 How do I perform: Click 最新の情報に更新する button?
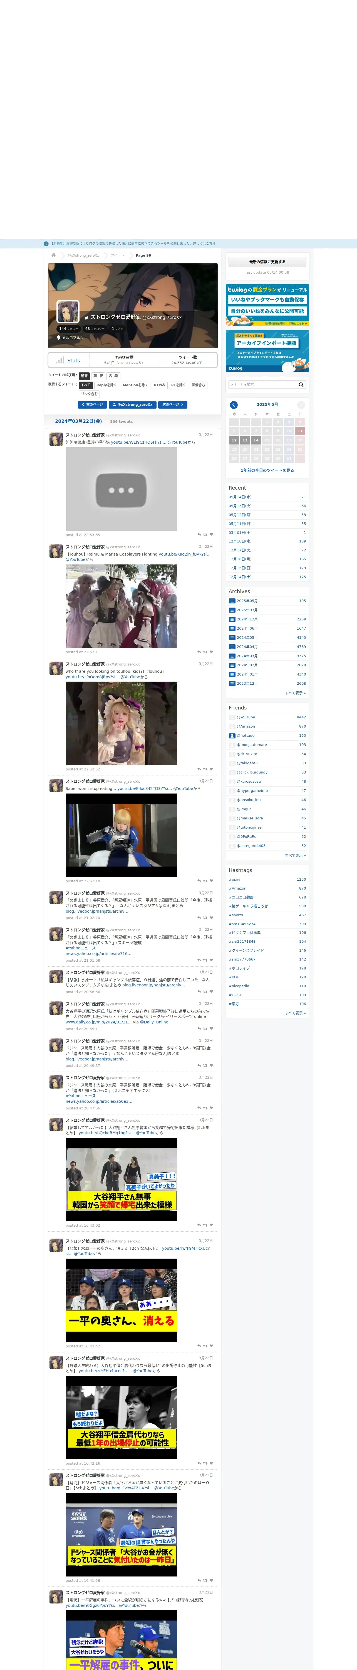pos(267,262)
